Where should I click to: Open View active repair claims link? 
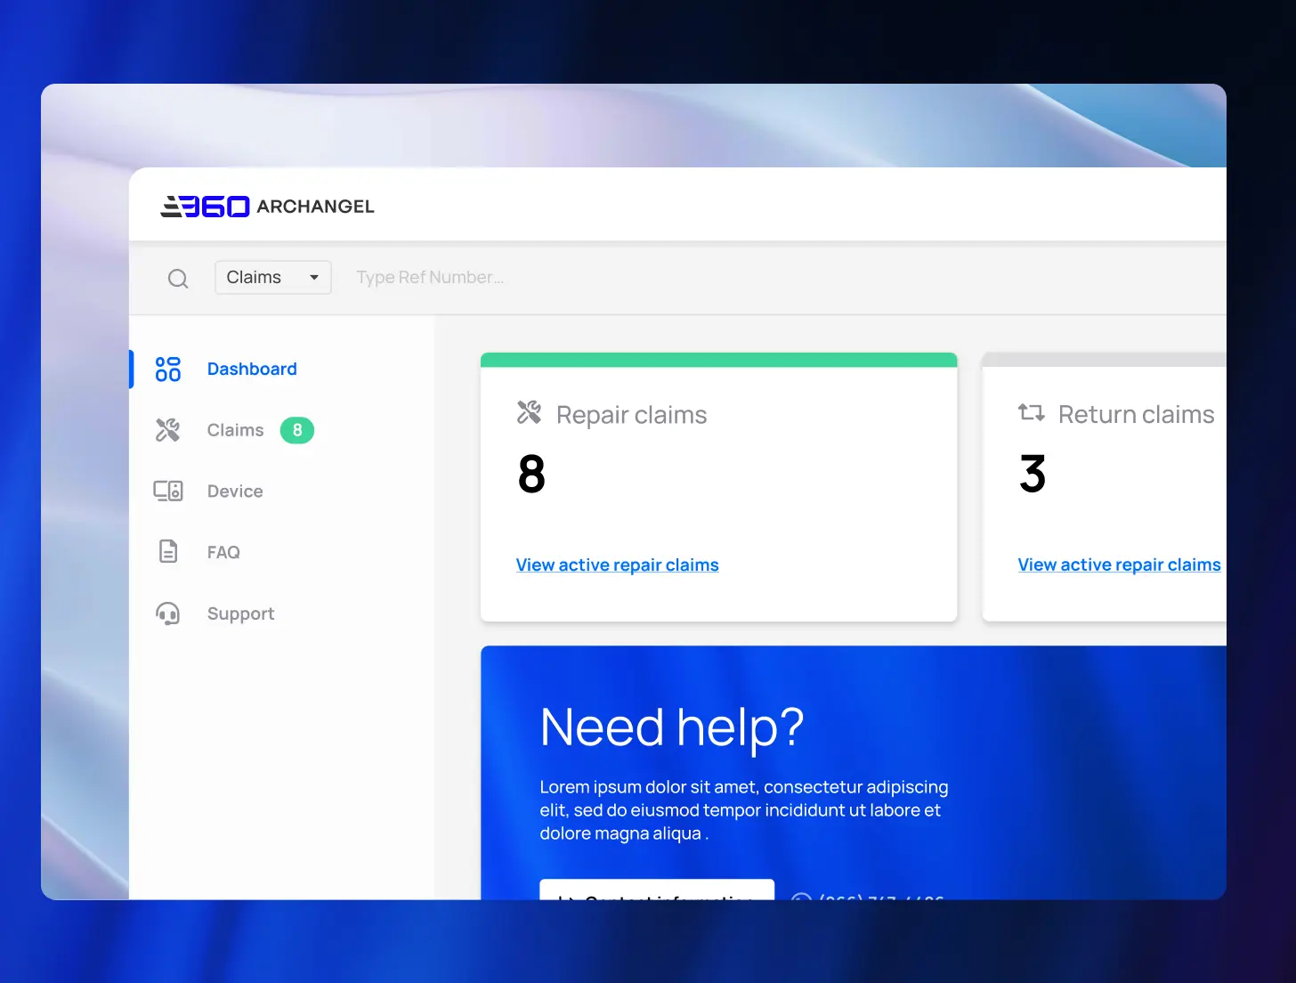tap(617, 565)
